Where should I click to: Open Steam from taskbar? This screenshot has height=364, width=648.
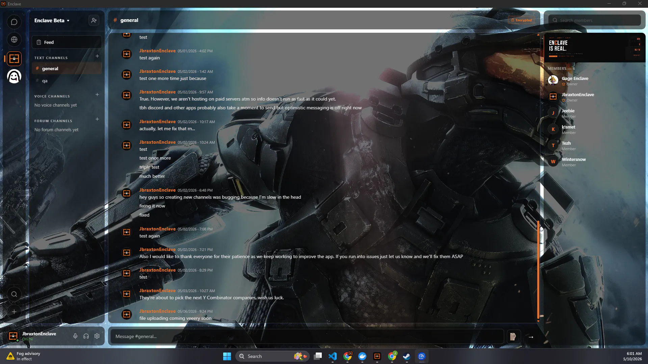point(407,356)
